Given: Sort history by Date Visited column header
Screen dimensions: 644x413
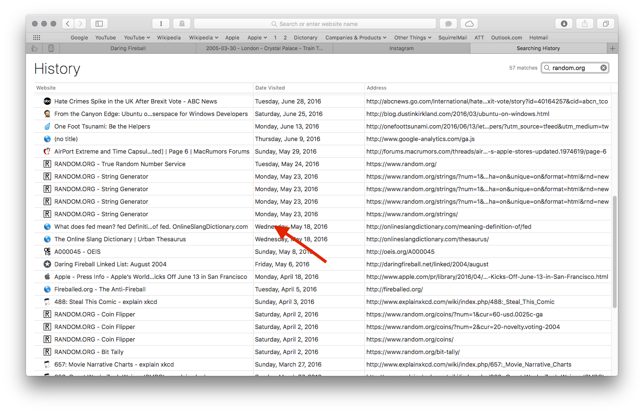Looking at the screenshot, I should pyautogui.click(x=309, y=88).
